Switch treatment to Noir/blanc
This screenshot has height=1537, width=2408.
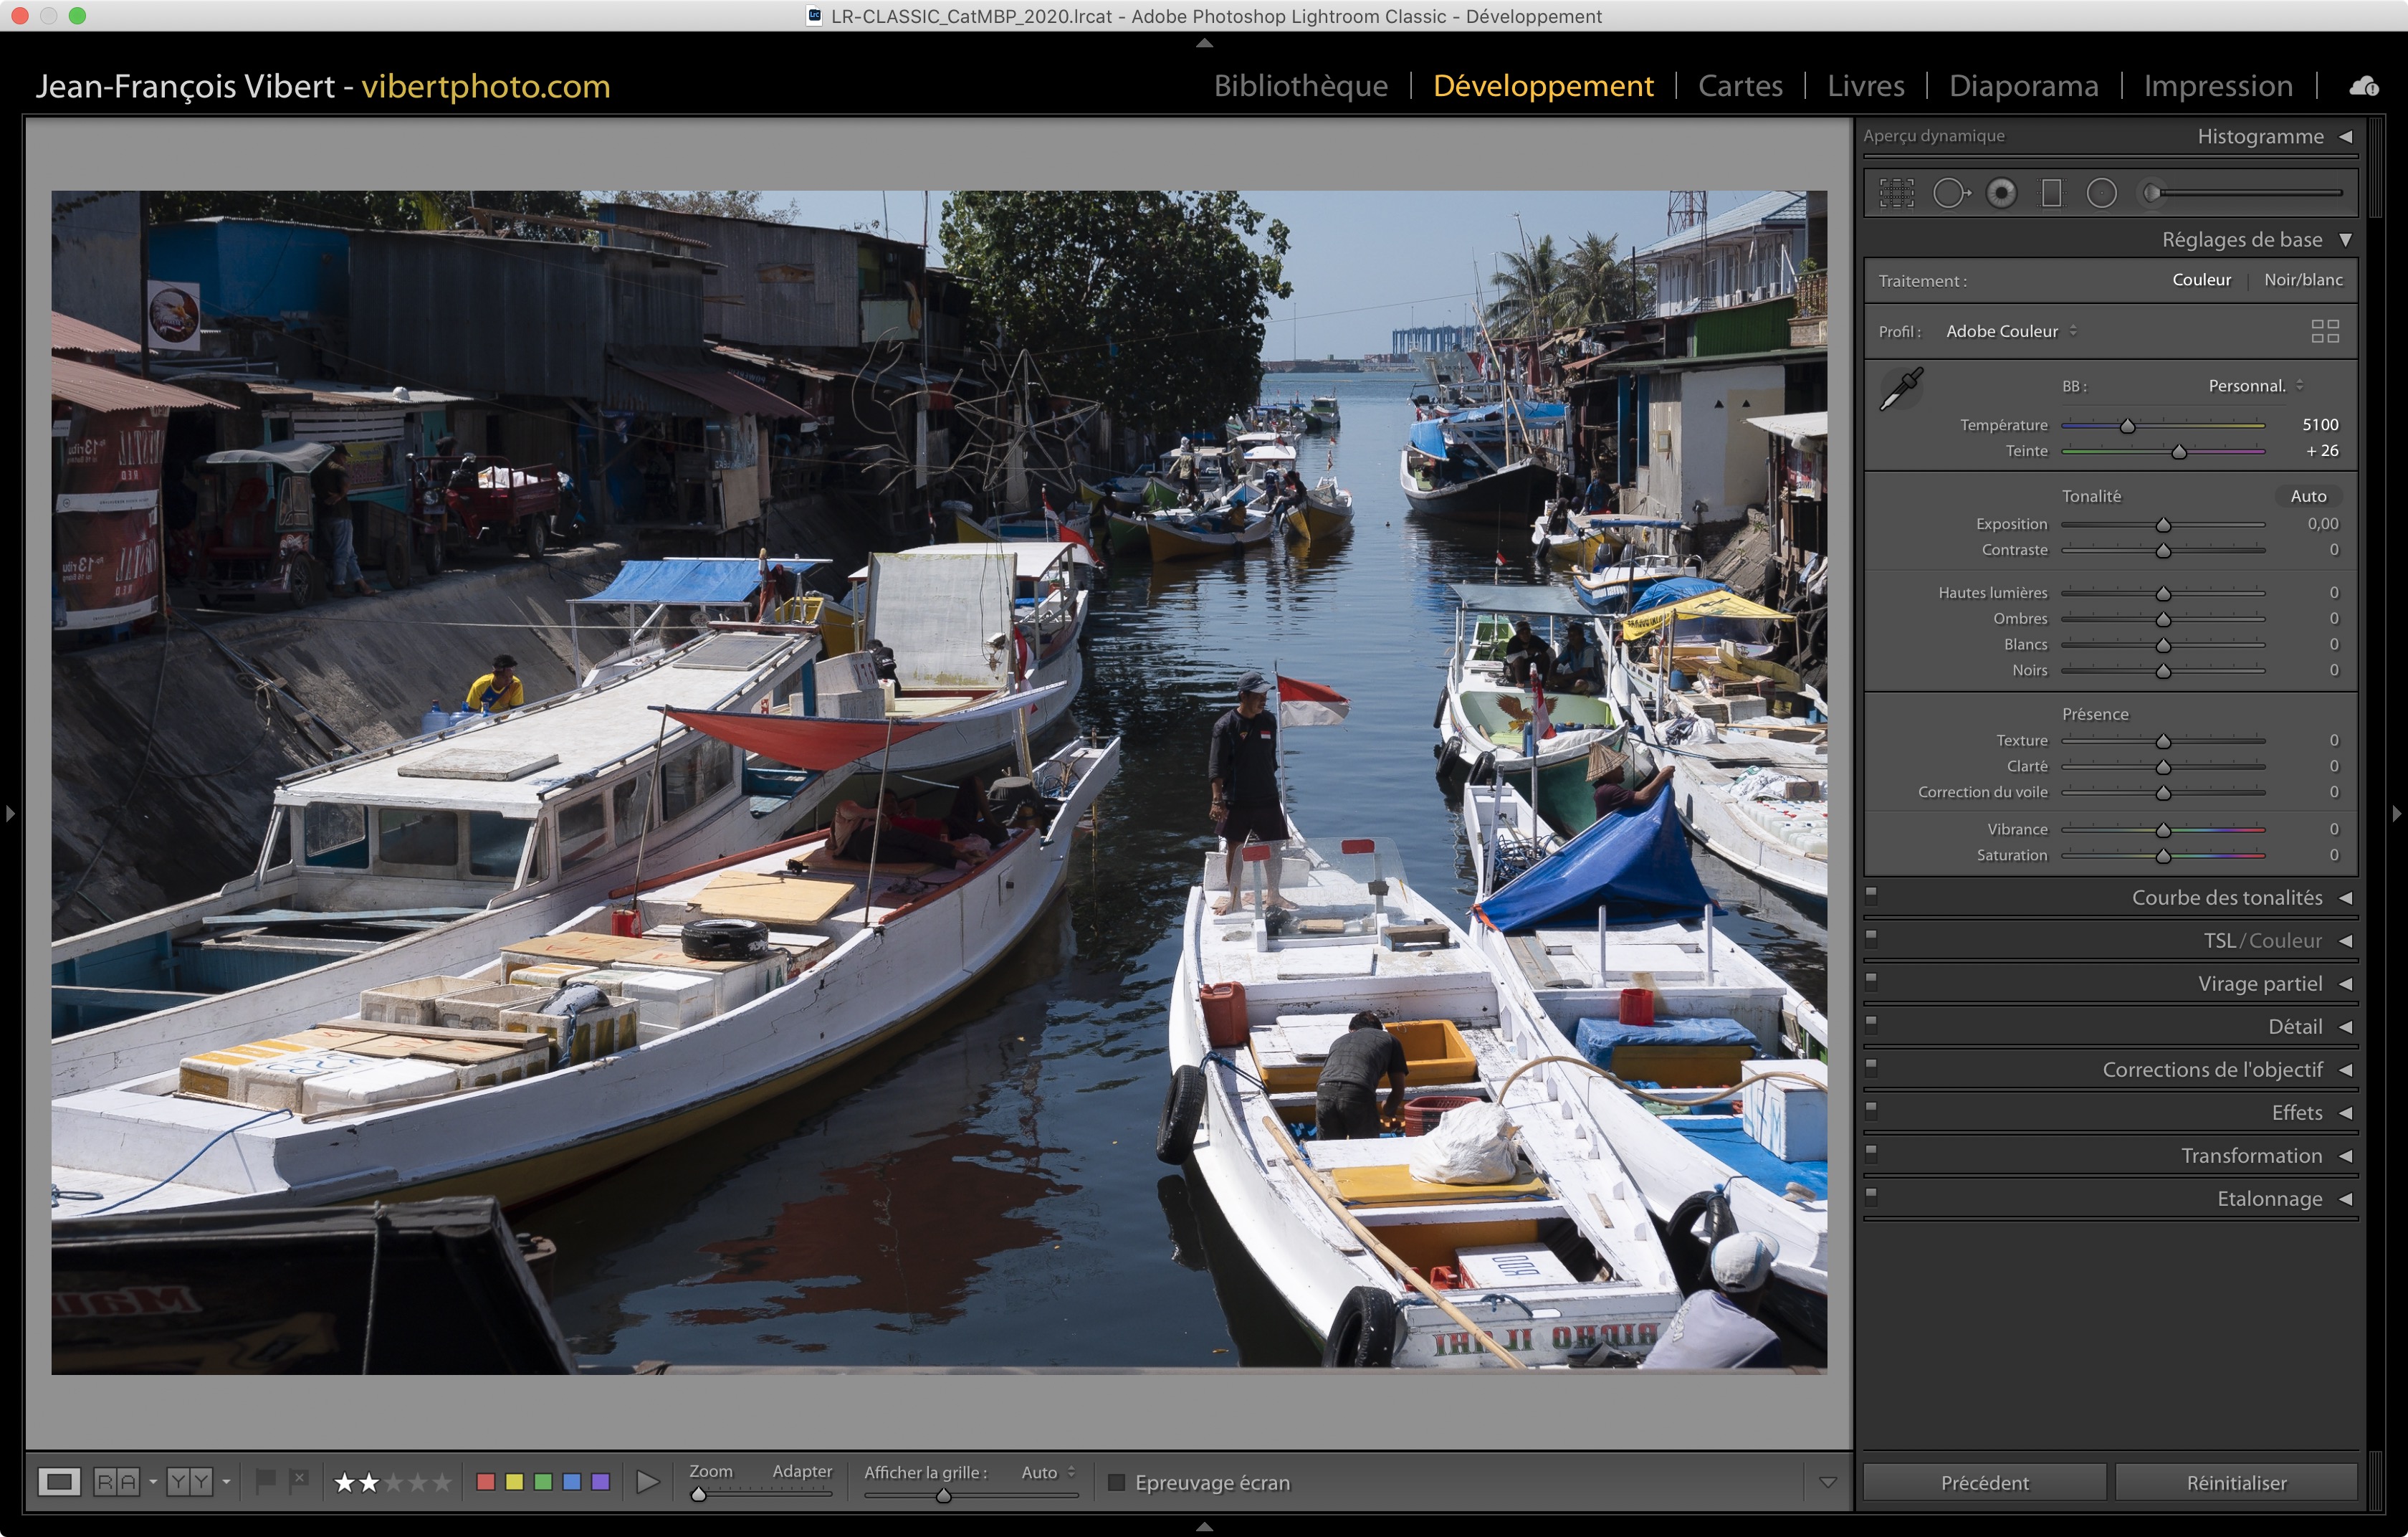click(x=2302, y=280)
